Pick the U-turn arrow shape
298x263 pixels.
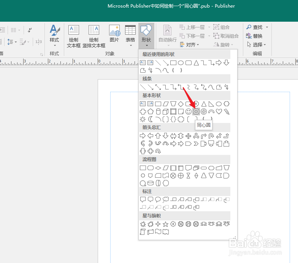point(211,136)
